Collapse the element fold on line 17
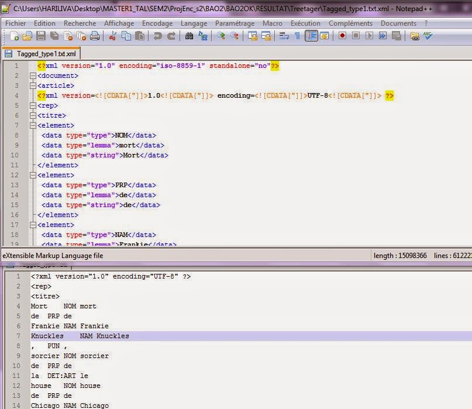 [x=33, y=225]
